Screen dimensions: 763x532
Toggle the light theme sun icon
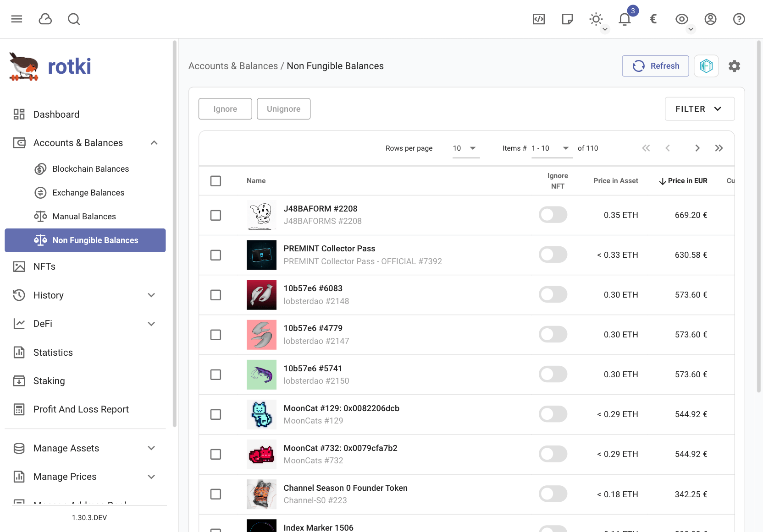click(596, 19)
